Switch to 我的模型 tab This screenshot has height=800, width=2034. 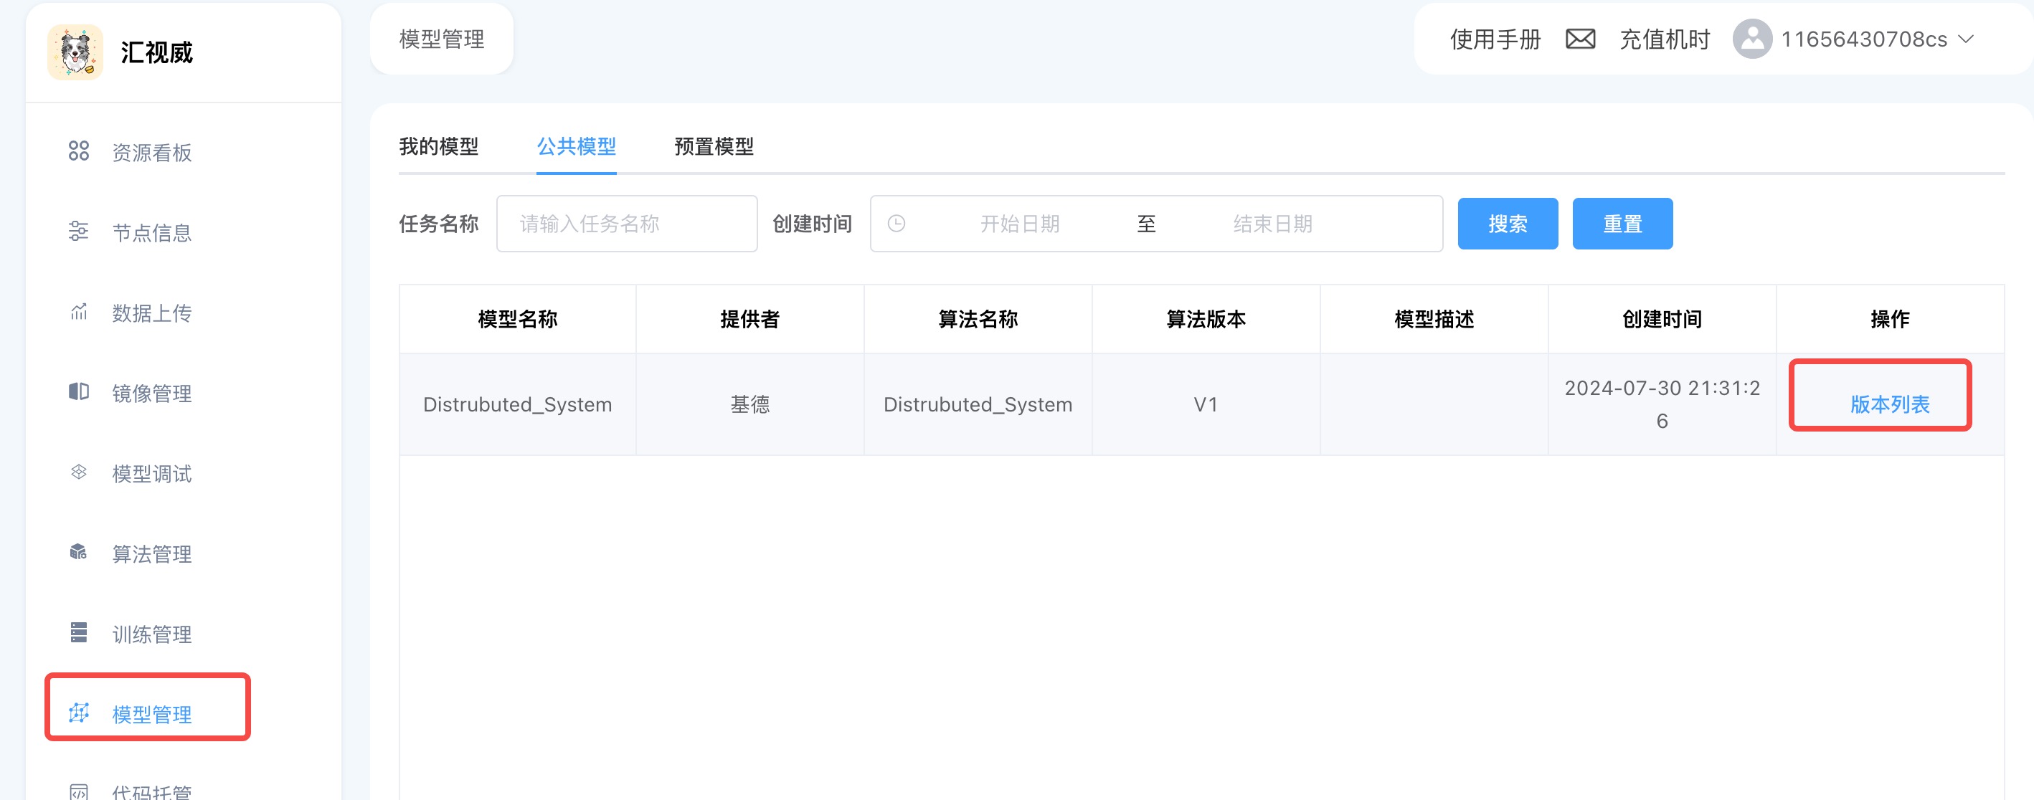438,147
